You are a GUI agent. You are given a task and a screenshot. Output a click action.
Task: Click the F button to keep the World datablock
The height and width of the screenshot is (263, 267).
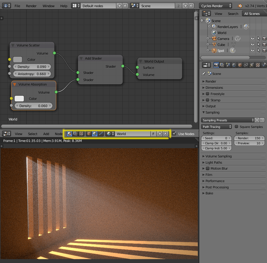153,134
